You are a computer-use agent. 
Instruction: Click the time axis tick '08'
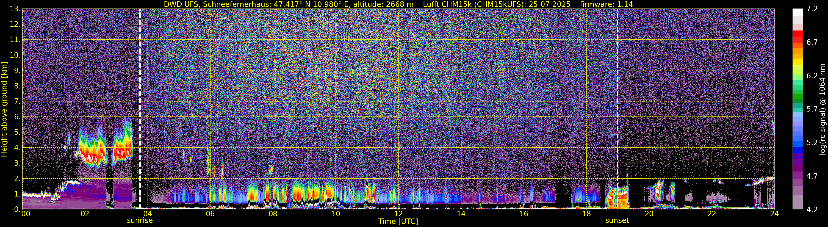(273, 214)
